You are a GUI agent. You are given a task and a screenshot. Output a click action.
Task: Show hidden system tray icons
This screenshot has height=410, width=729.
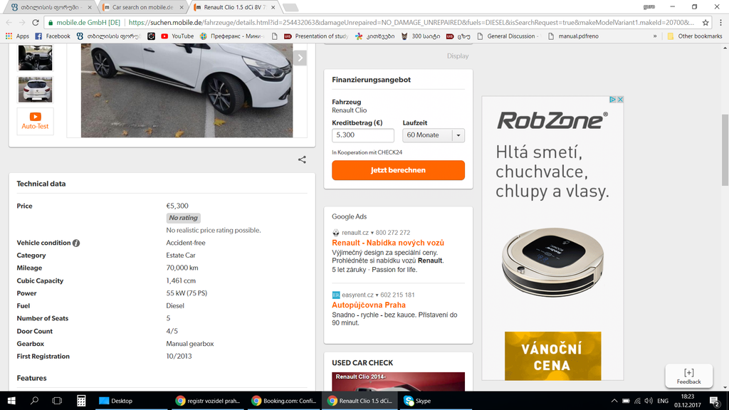[x=614, y=401]
